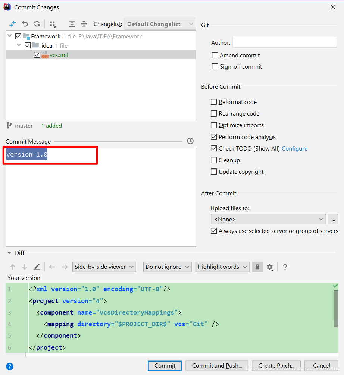This screenshot has width=344, height=375.
Task: Open the Side-by-side viewer dropdown
Action: click(104, 267)
